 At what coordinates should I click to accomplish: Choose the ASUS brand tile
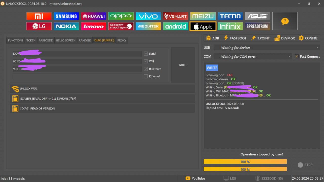[x=258, y=16]
